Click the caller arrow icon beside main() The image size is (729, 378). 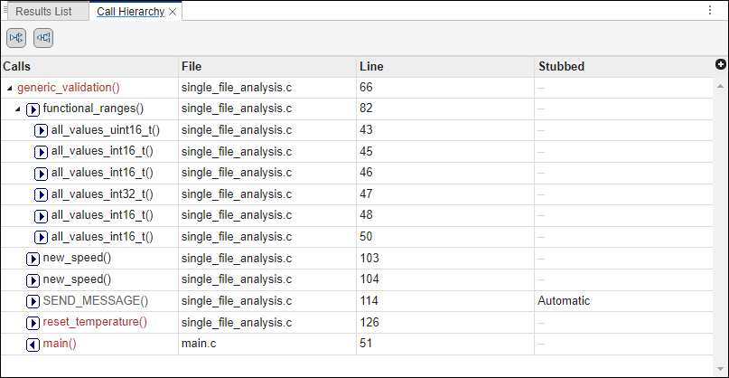pos(33,344)
